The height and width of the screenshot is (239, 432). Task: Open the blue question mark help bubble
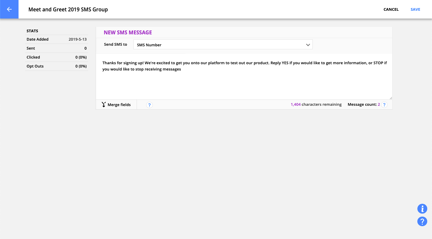point(422,221)
